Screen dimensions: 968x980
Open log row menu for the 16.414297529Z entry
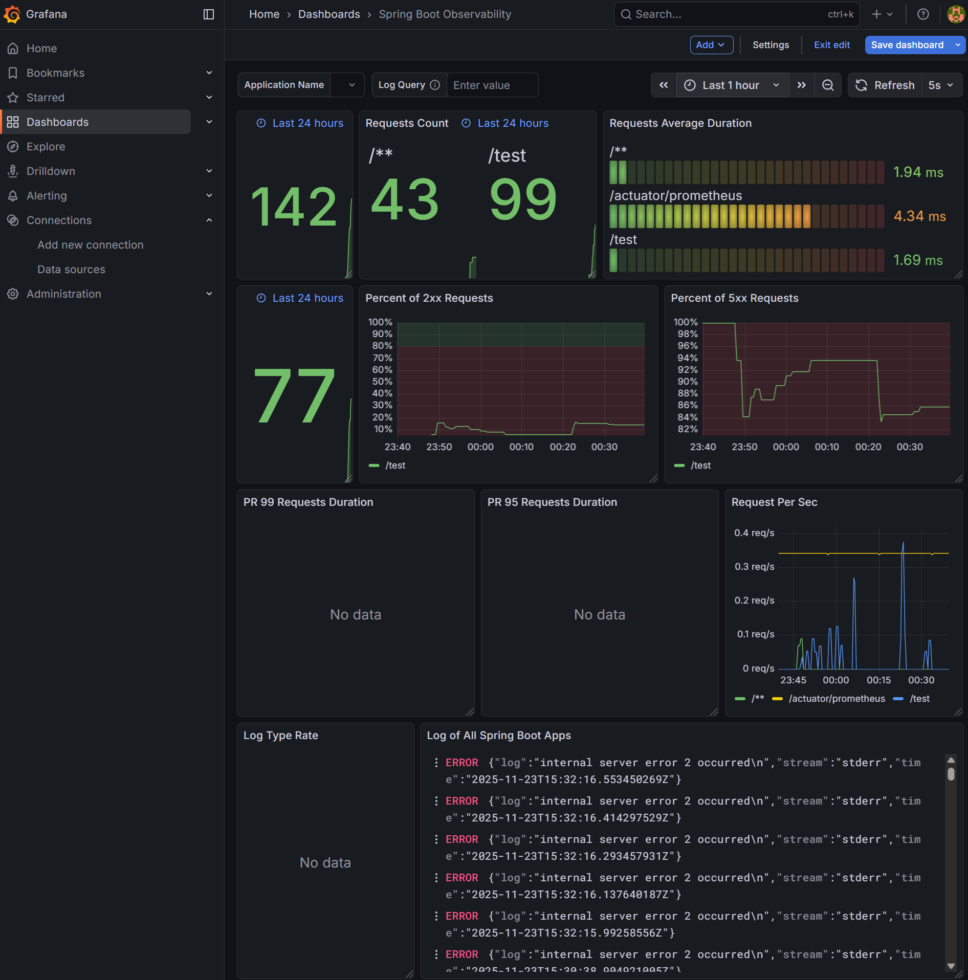pos(436,801)
